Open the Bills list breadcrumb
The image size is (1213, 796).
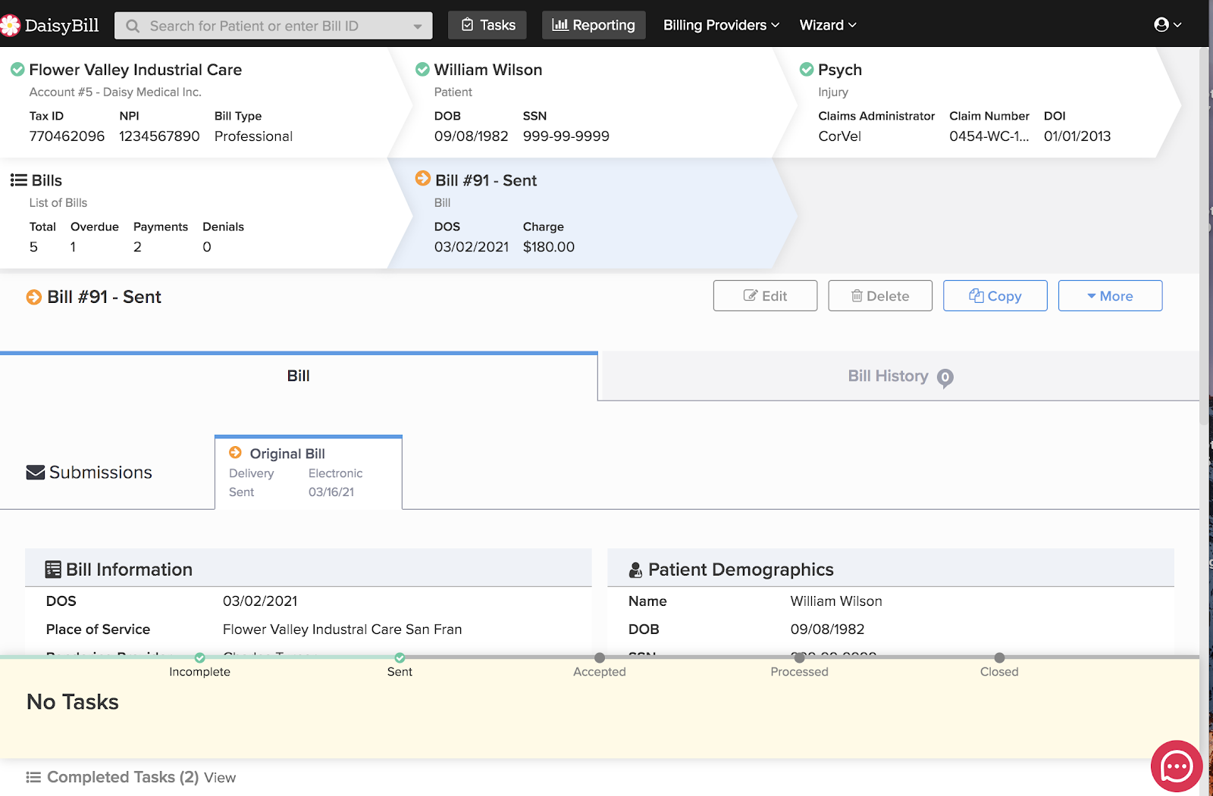[46, 180]
